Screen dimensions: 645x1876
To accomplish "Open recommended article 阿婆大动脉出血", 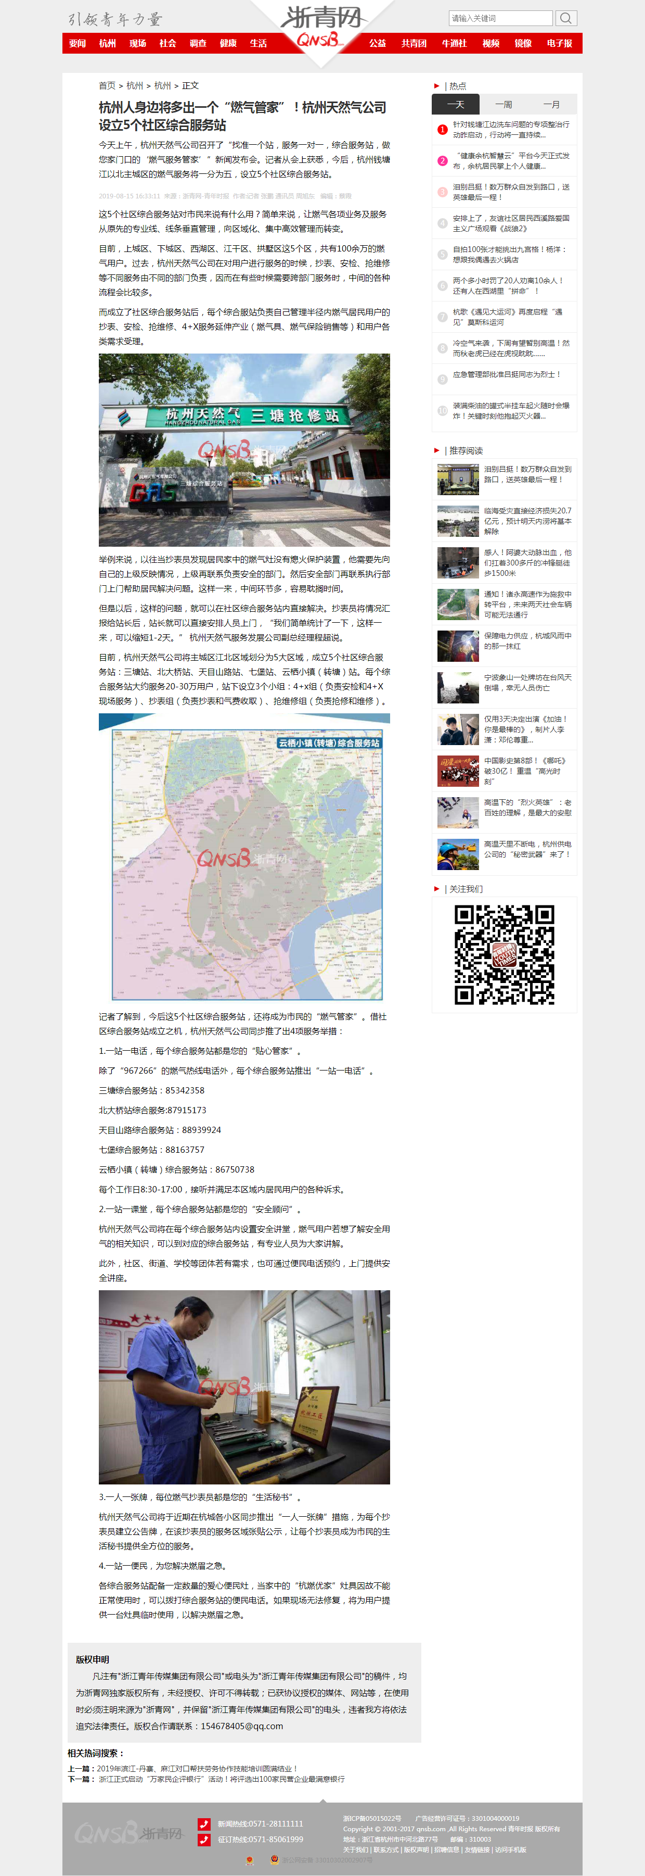I will pyautogui.click(x=528, y=563).
